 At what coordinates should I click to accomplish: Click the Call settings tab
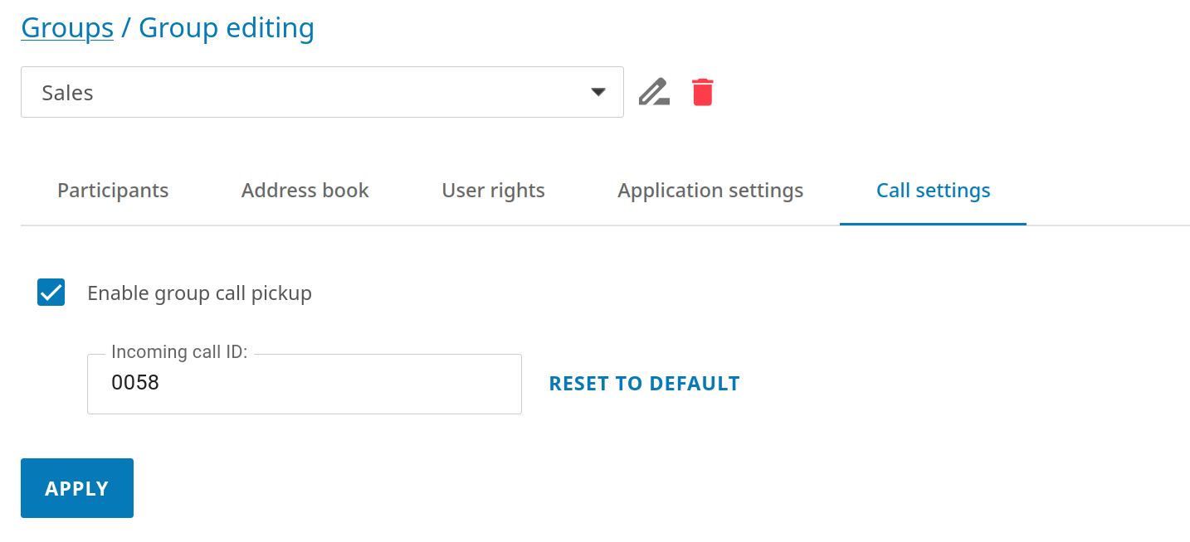click(933, 191)
